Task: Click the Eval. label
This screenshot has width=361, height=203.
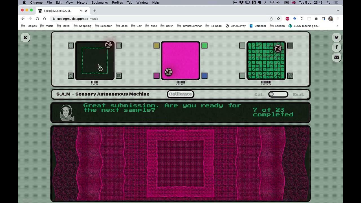Action: (298, 95)
